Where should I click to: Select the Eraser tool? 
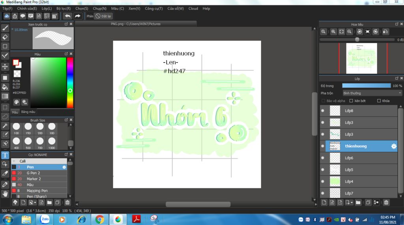pyautogui.click(x=5, y=37)
